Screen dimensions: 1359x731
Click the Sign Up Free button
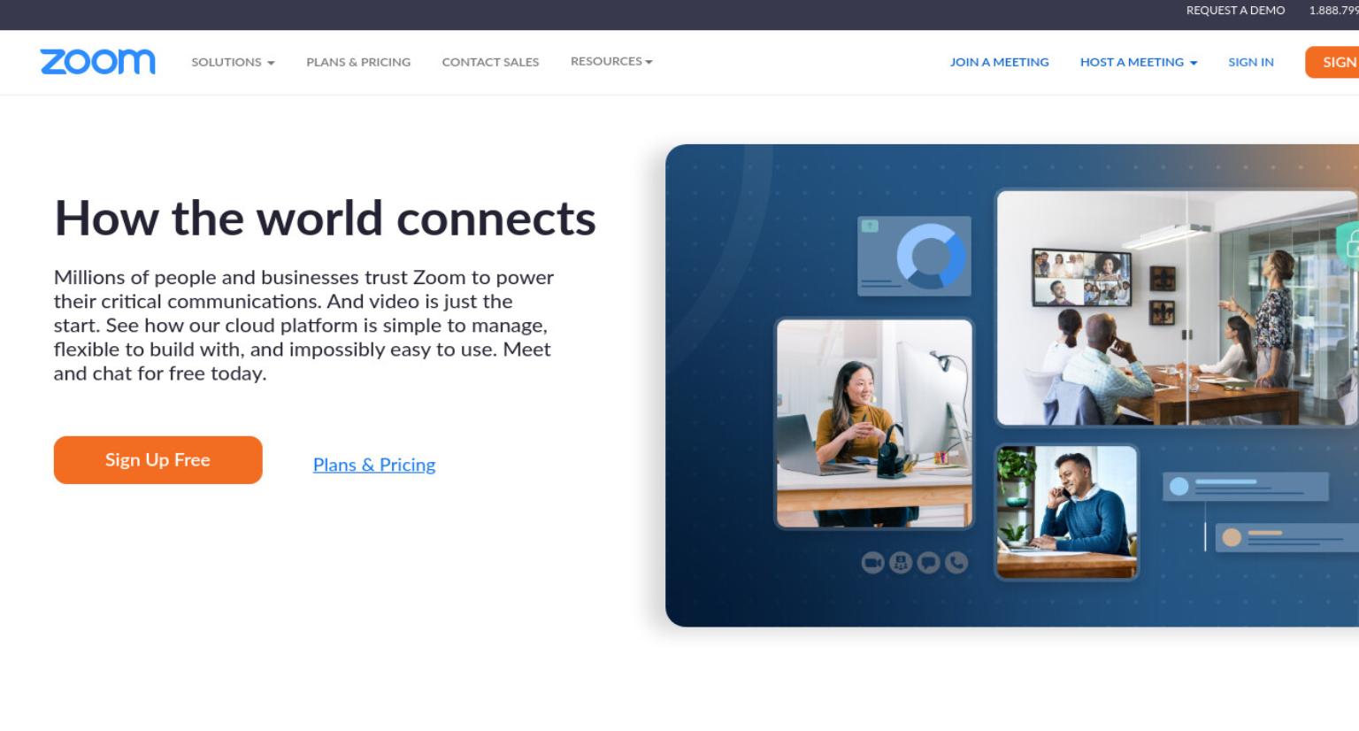(x=158, y=460)
